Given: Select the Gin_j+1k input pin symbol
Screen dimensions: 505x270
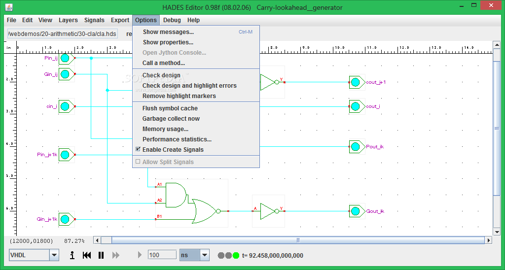Looking at the screenshot, I should click(67, 219).
